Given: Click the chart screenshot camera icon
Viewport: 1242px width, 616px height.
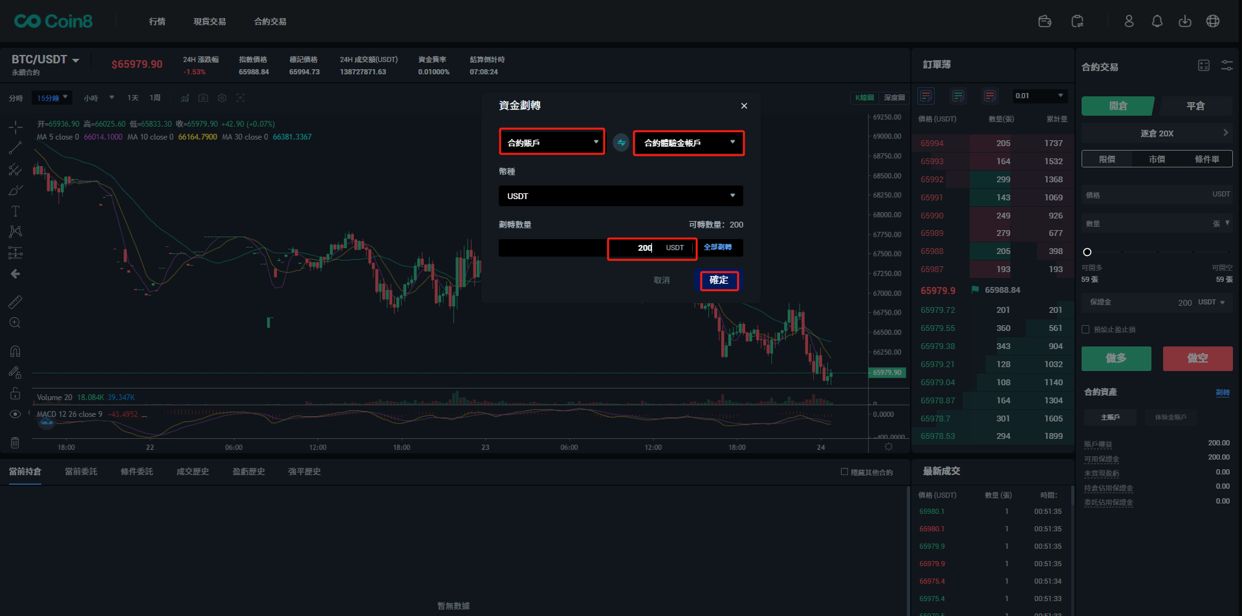Looking at the screenshot, I should coord(203,98).
